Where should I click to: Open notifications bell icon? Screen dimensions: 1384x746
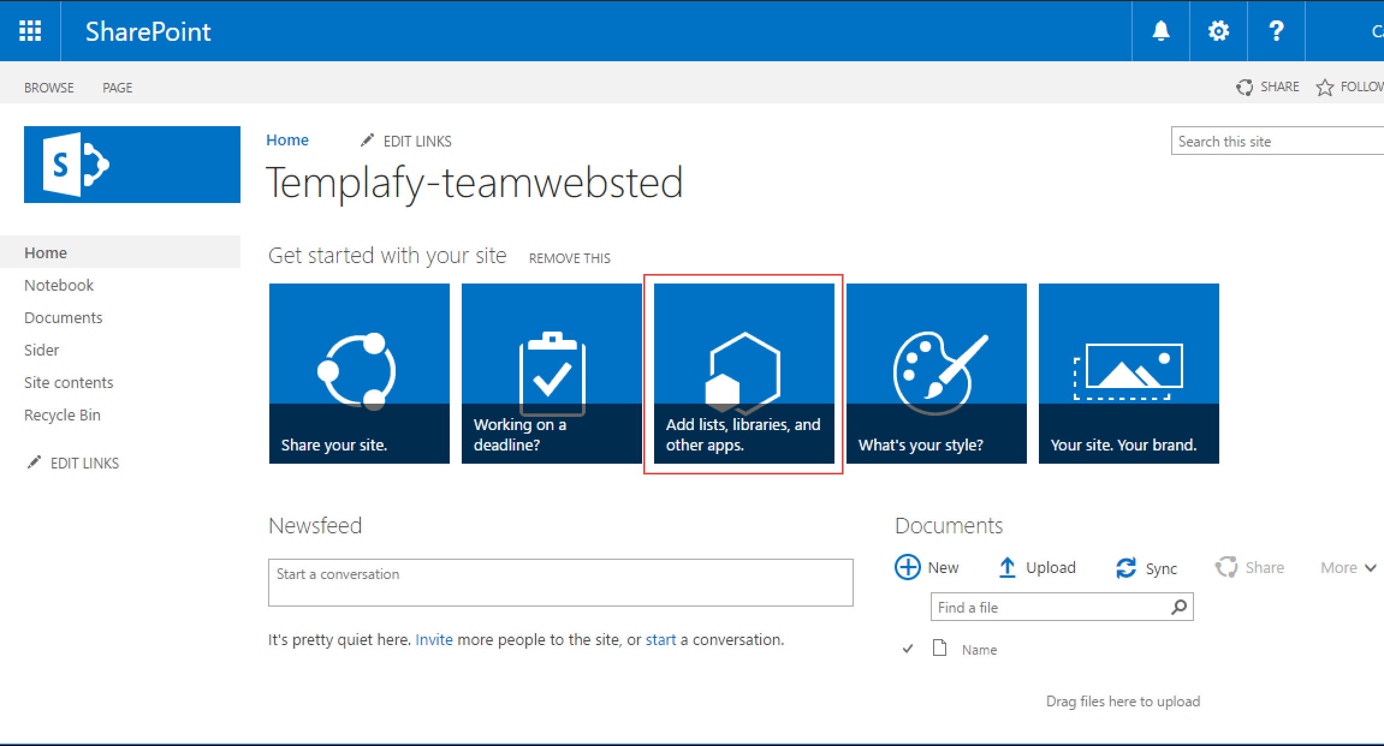[1160, 31]
